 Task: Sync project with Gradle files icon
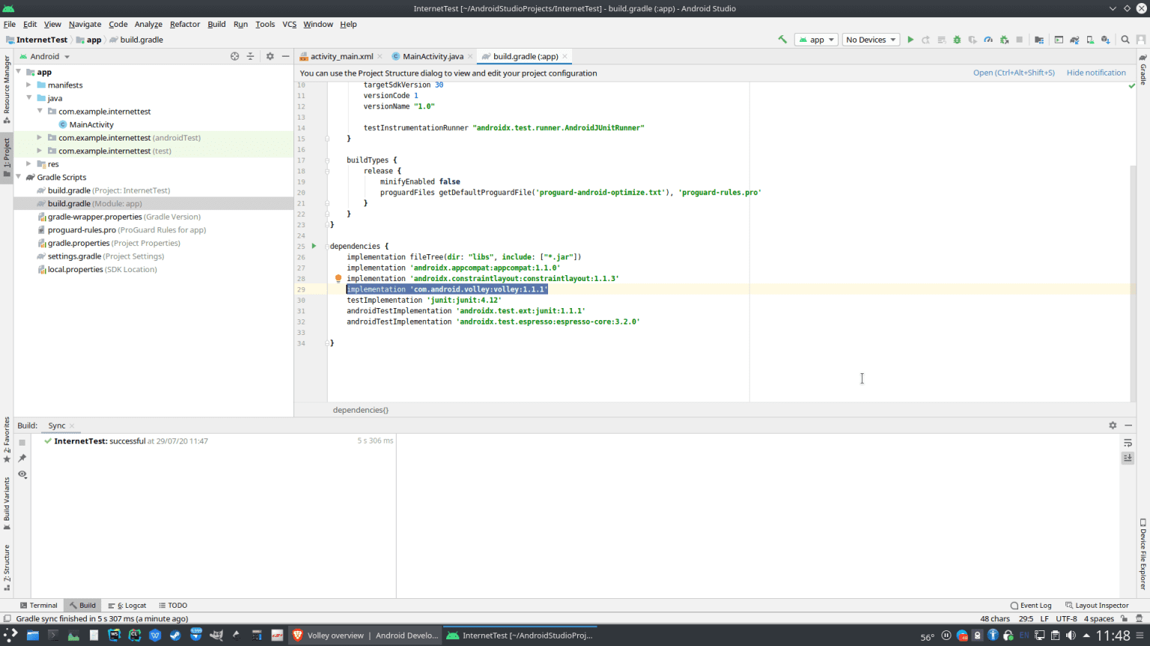(1074, 40)
